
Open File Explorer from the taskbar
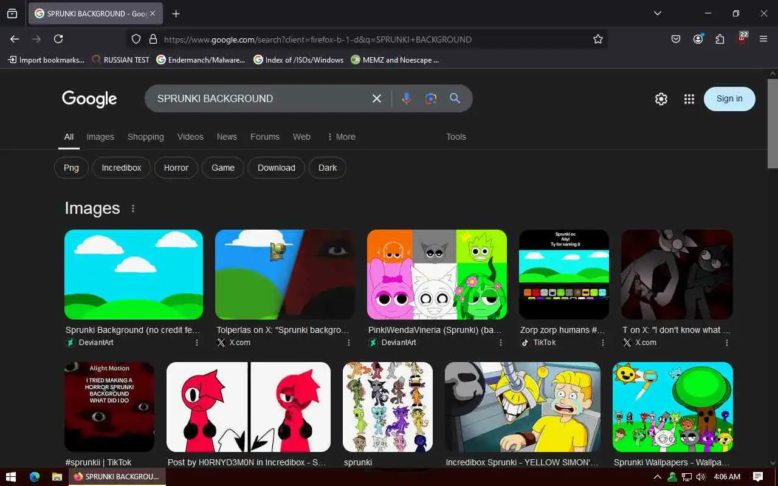point(57,477)
